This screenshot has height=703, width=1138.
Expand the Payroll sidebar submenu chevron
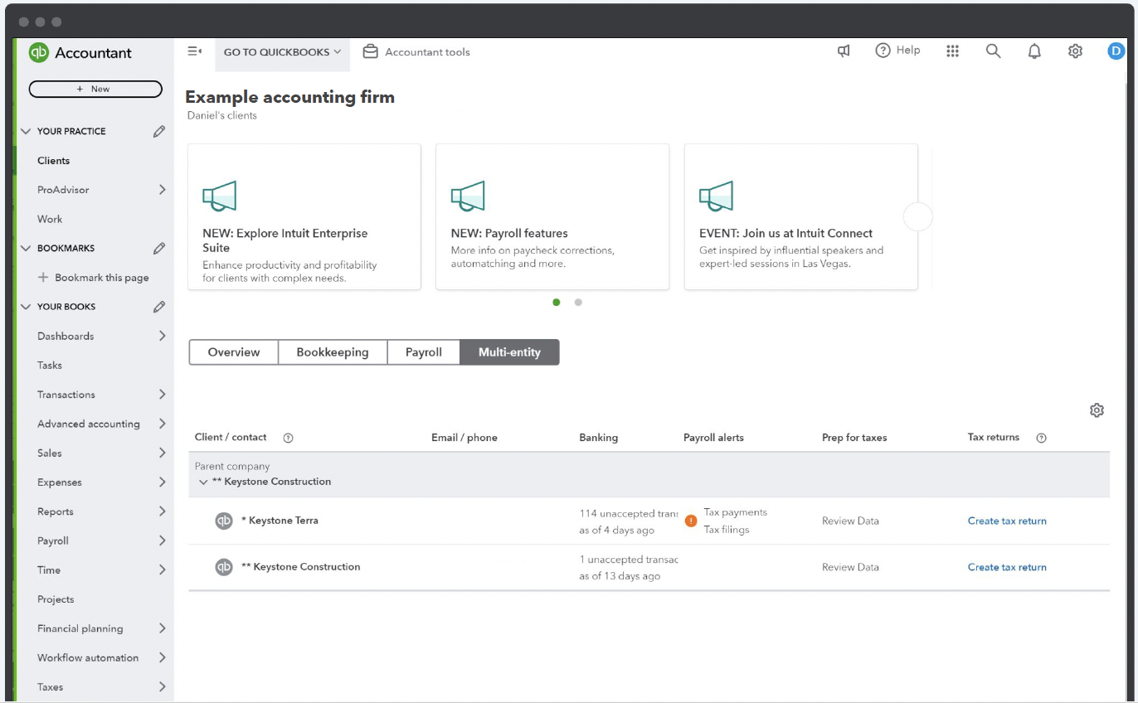(162, 541)
